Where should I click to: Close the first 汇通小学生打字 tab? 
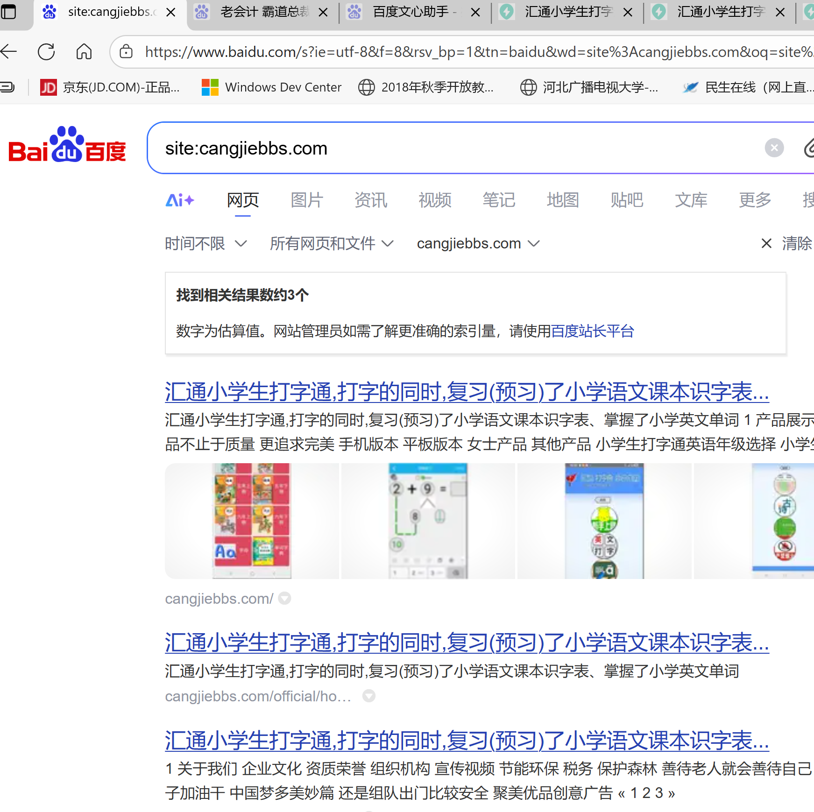628,12
